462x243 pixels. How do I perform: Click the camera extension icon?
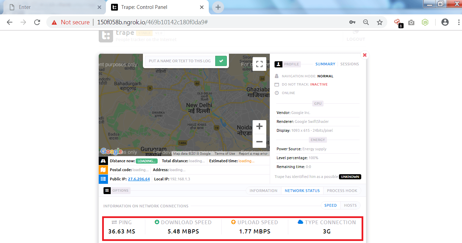pyautogui.click(x=411, y=22)
